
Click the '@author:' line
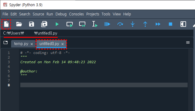point(29,71)
